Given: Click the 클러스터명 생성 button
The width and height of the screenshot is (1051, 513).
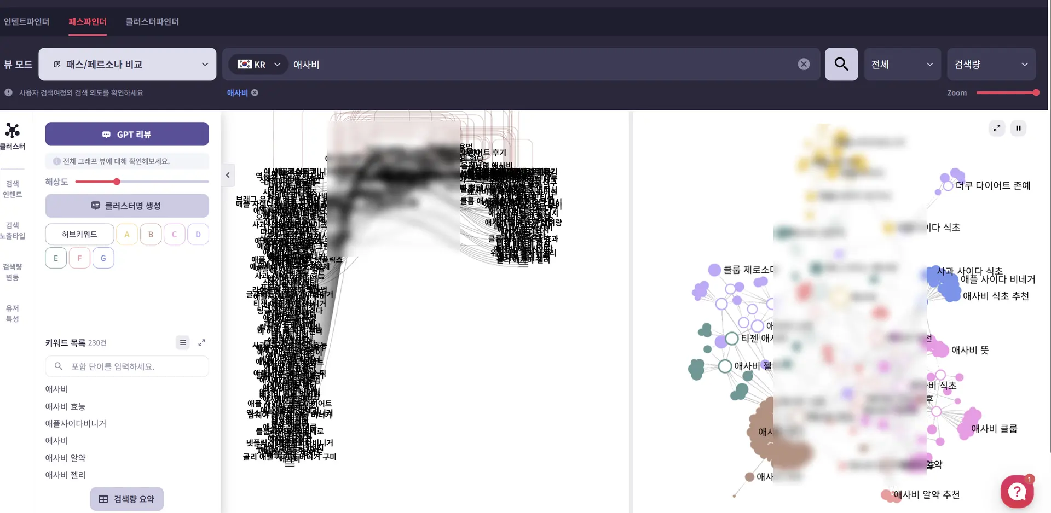Looking at the screenshot, I should tap(127, 206).
